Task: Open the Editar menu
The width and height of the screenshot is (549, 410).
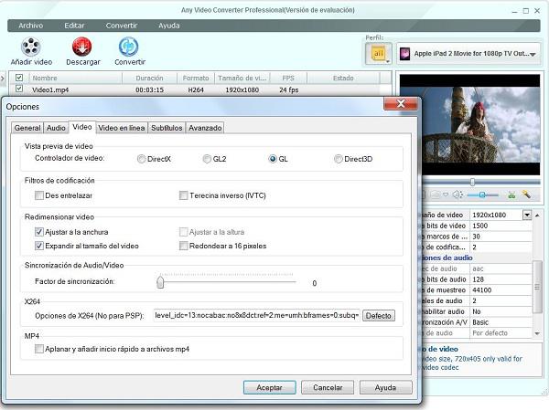Action: 74,26
